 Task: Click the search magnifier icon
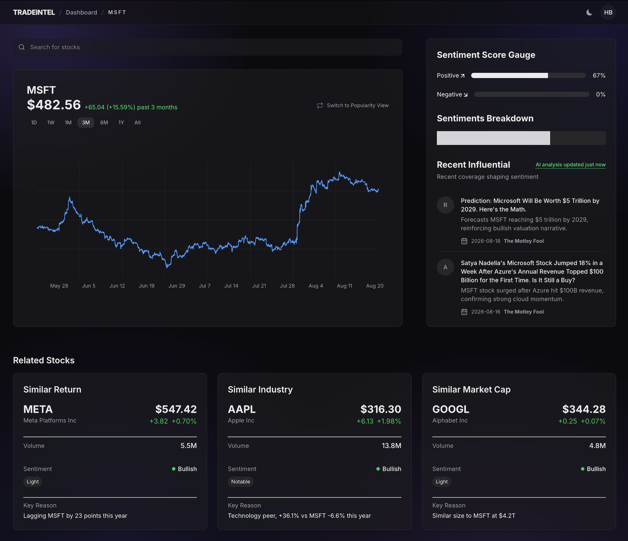(22, 47)
